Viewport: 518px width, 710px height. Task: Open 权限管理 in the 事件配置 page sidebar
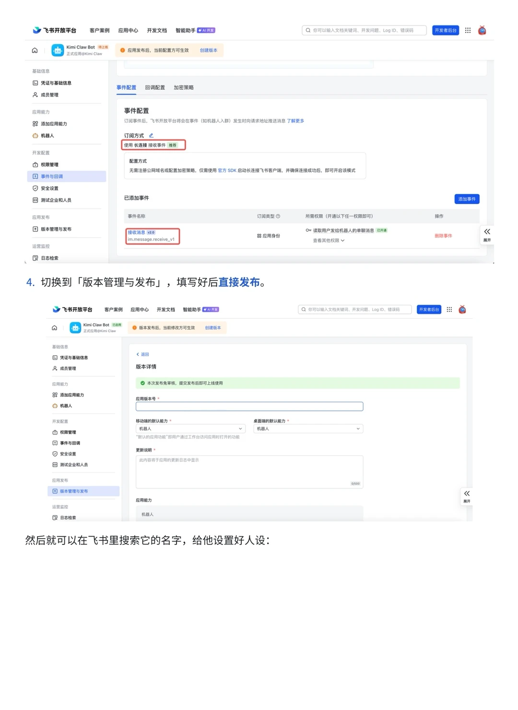[46, 165]
